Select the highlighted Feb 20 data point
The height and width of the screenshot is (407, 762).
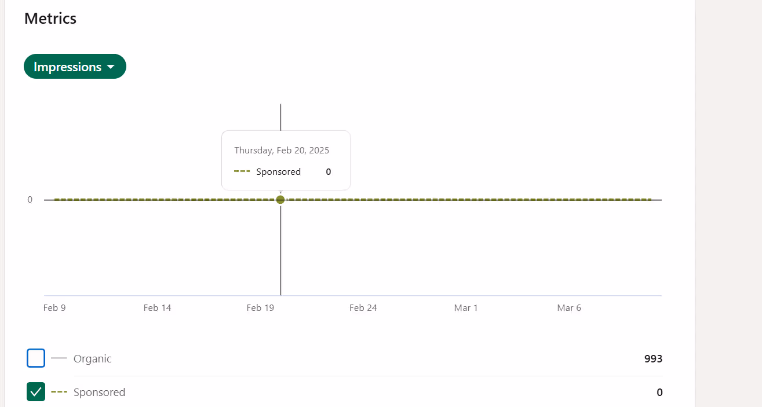(280, 199)
